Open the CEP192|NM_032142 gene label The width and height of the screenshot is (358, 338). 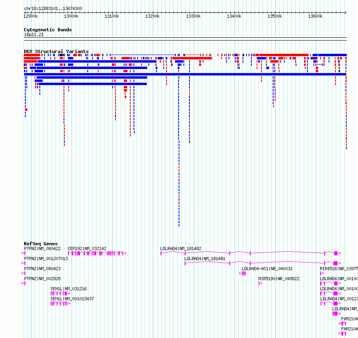coord(87,248)
